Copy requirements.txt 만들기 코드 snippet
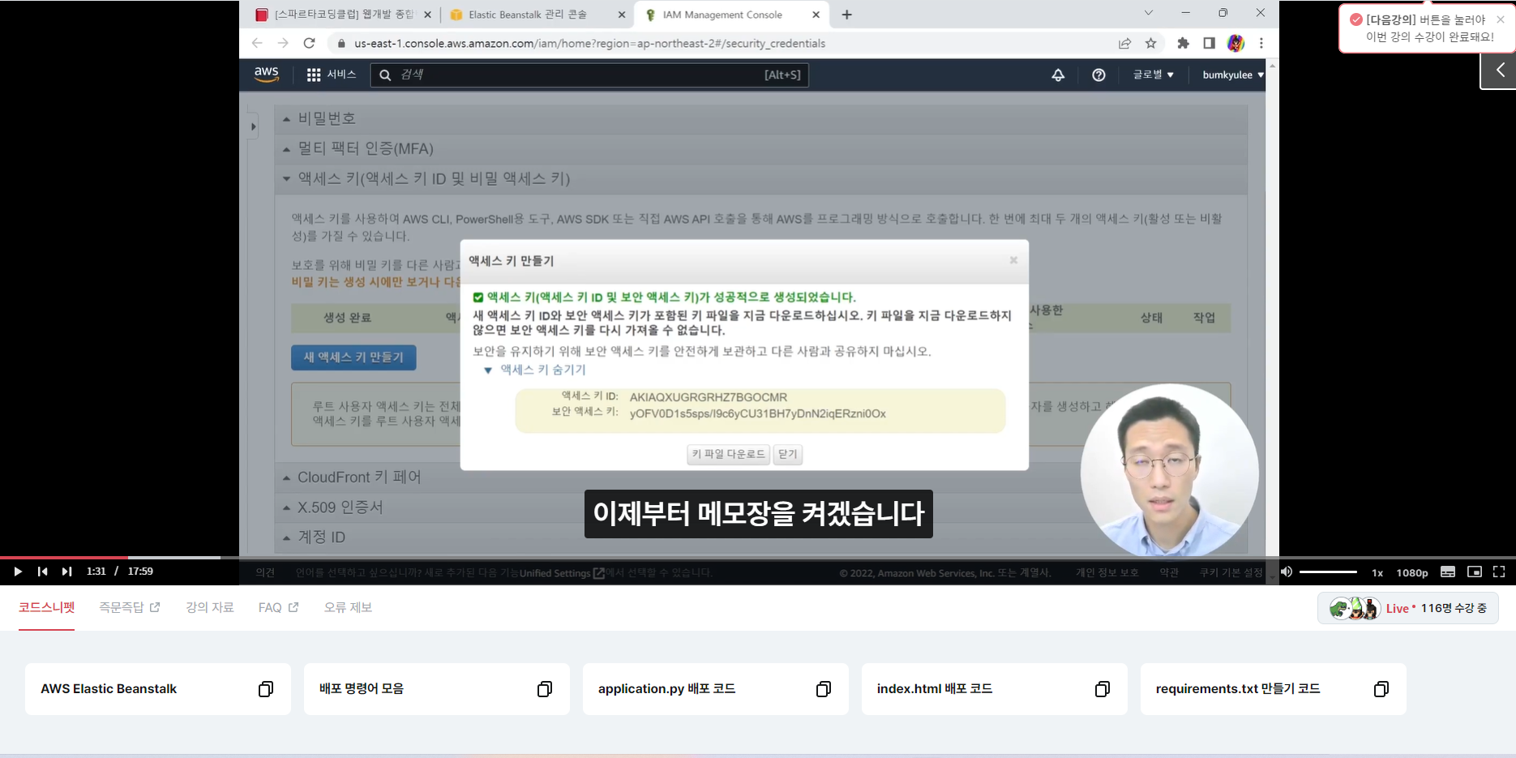The width and height of the screenshot is (1516, 758). point(1381,689)
